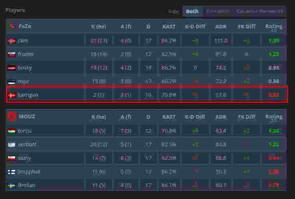
Task: Click the Rating header in FaZe table
Action: (x=274, y=27)
